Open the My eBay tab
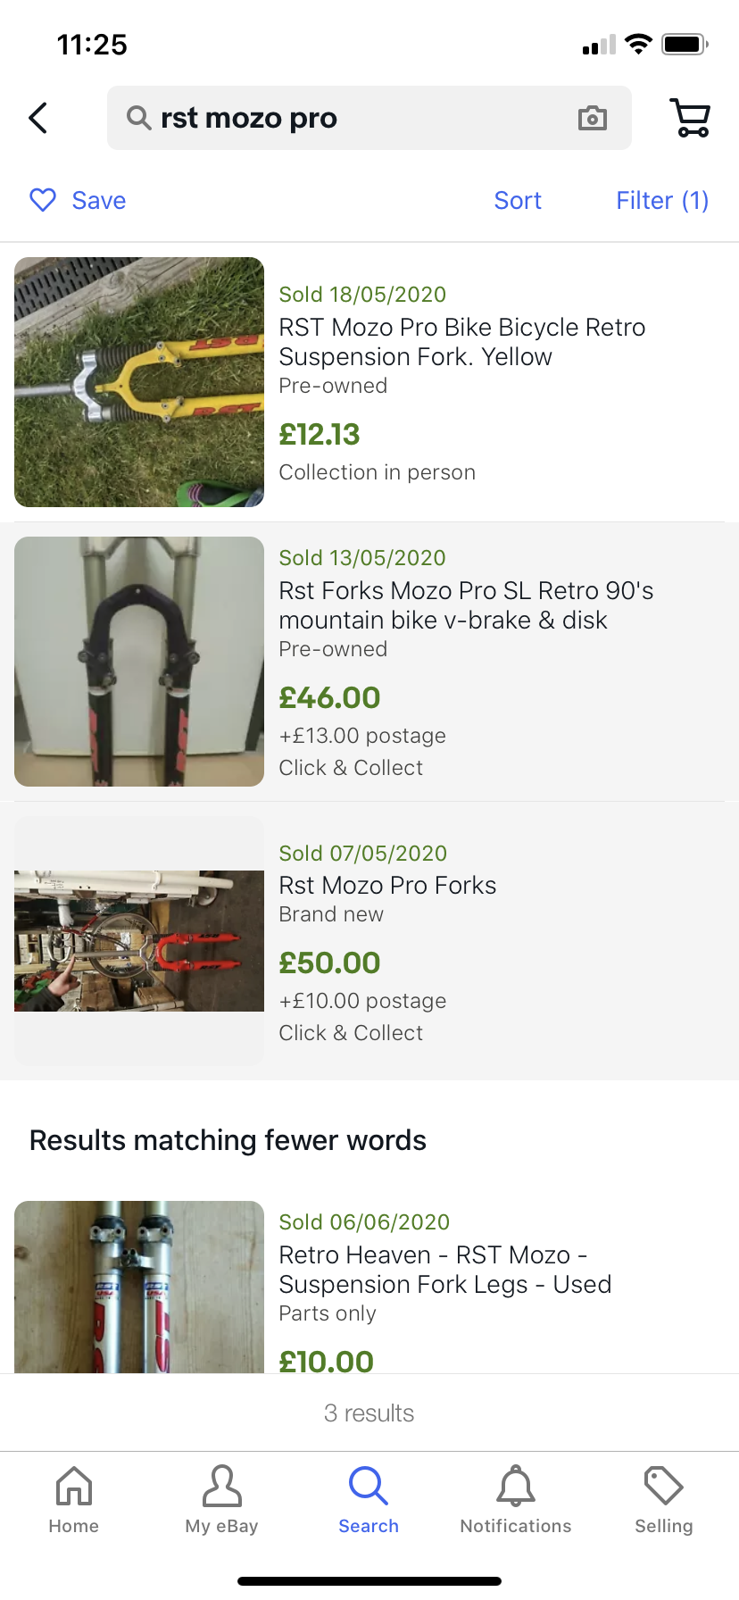 (221, 1500)
